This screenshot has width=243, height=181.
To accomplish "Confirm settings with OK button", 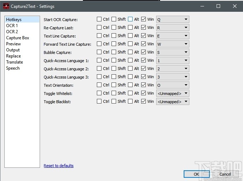I will click(197, 174).
